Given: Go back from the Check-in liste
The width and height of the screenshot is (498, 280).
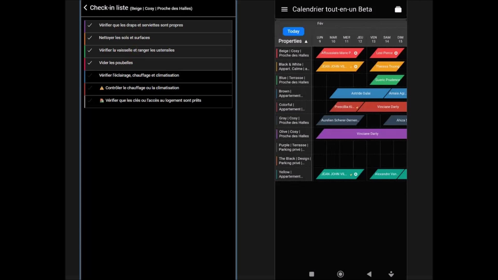Looking at the screenshot, I should tap(85, 8).
